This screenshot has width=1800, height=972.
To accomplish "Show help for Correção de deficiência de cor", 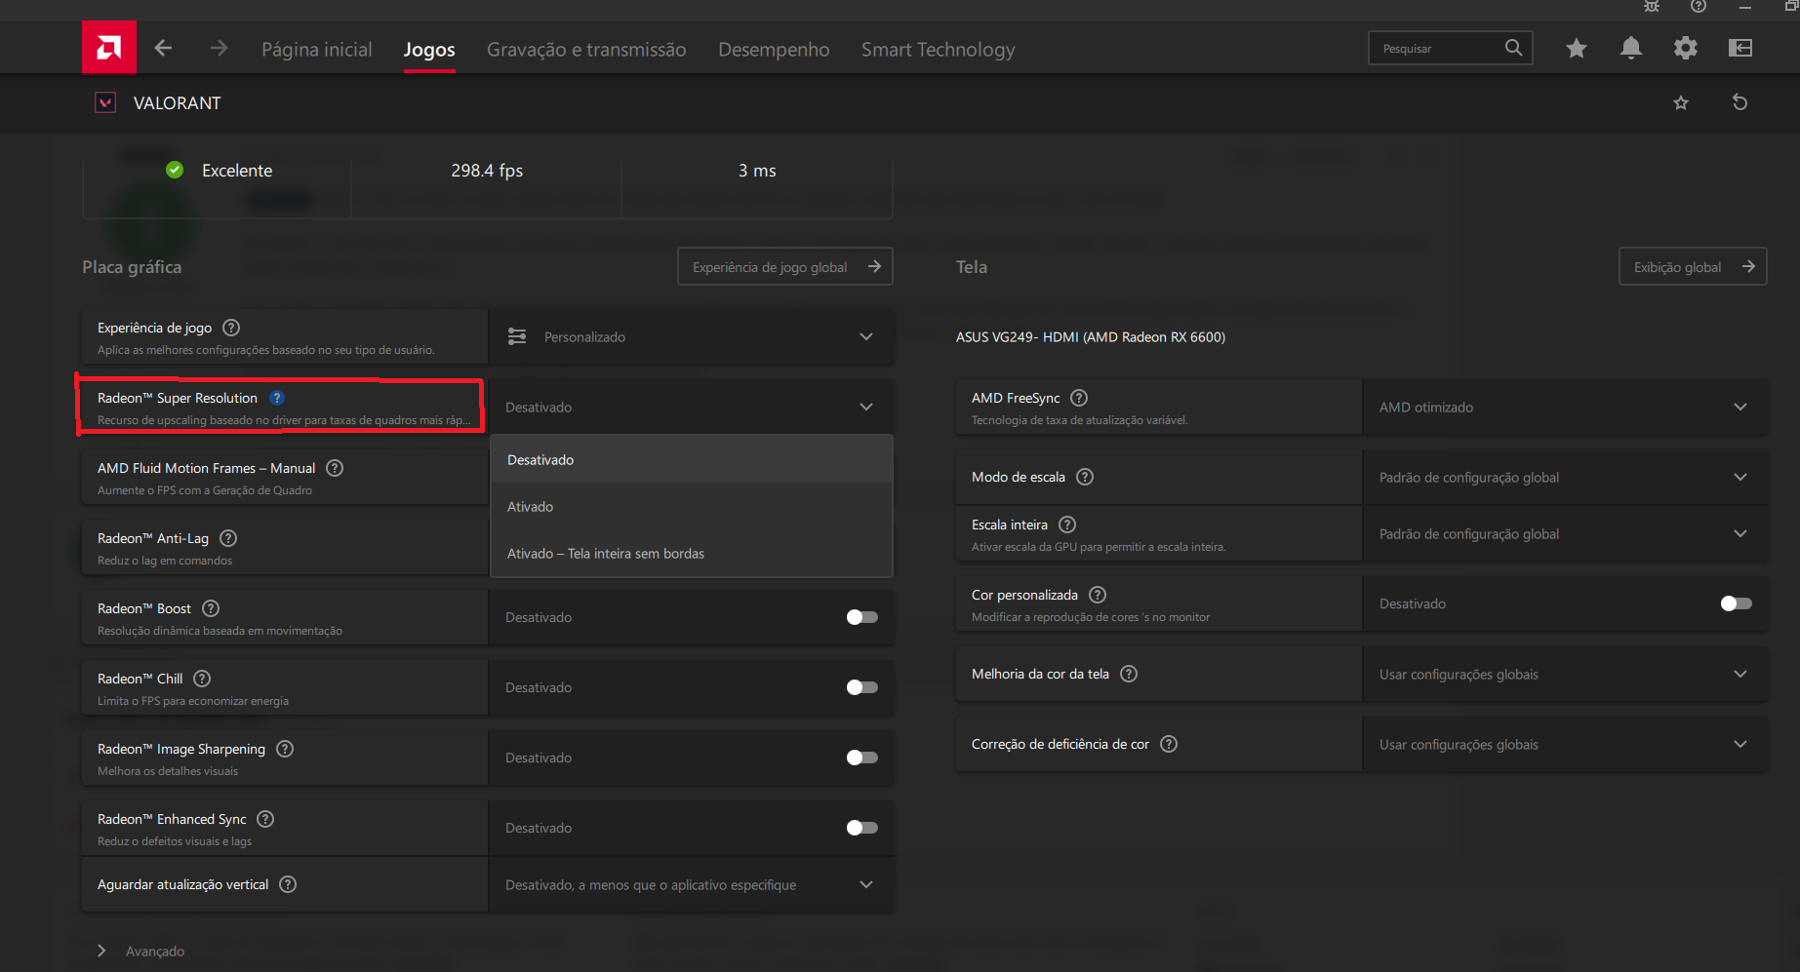I will click(x=1169, y=744).
